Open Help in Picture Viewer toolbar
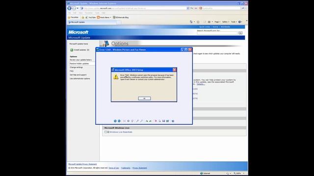The height and width of the screenshot is (176, 314). (173, 121)
